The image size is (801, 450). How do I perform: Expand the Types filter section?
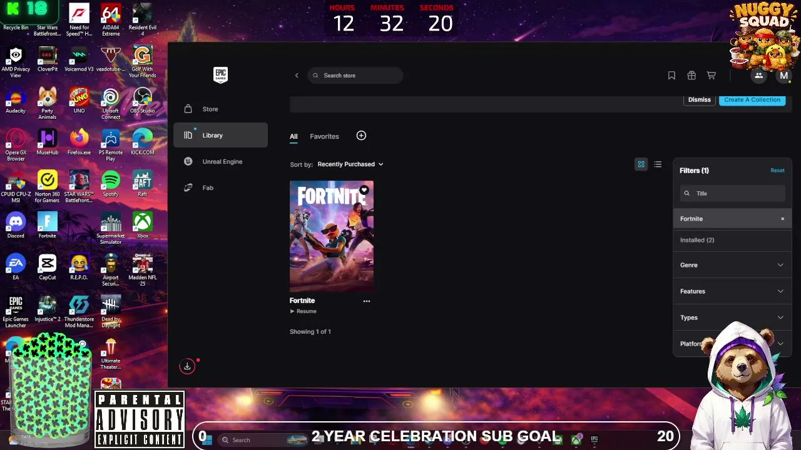tap(732, 317)
